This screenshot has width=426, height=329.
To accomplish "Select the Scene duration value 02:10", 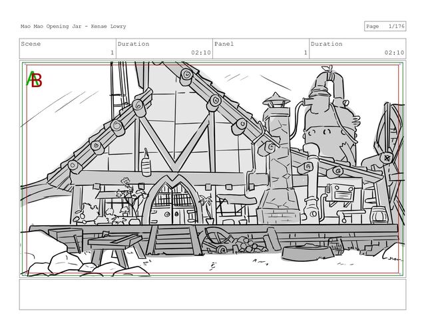I will click(201, 53).
